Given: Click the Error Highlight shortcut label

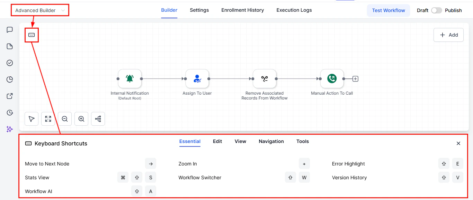Looking at the screenshot, I should coord(348,164).
